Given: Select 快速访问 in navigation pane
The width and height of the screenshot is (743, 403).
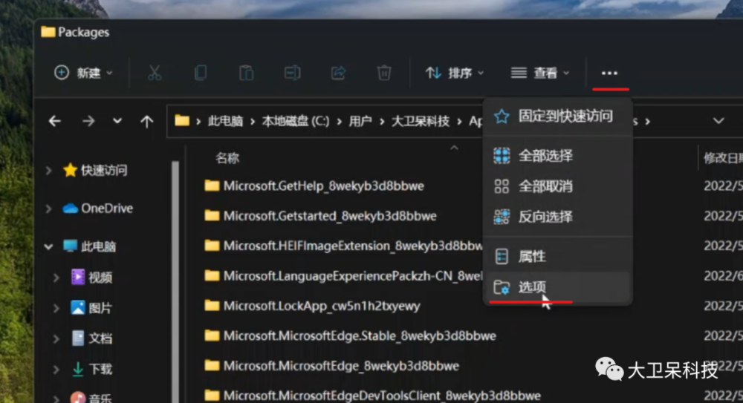Looking at the screenshot, I should (95, 170).
